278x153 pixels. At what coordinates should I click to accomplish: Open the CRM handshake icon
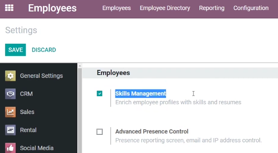pyautogui.click(x=10, y=94)
